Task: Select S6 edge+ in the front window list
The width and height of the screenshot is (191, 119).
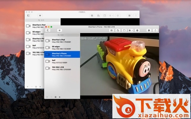Action: 62,48
